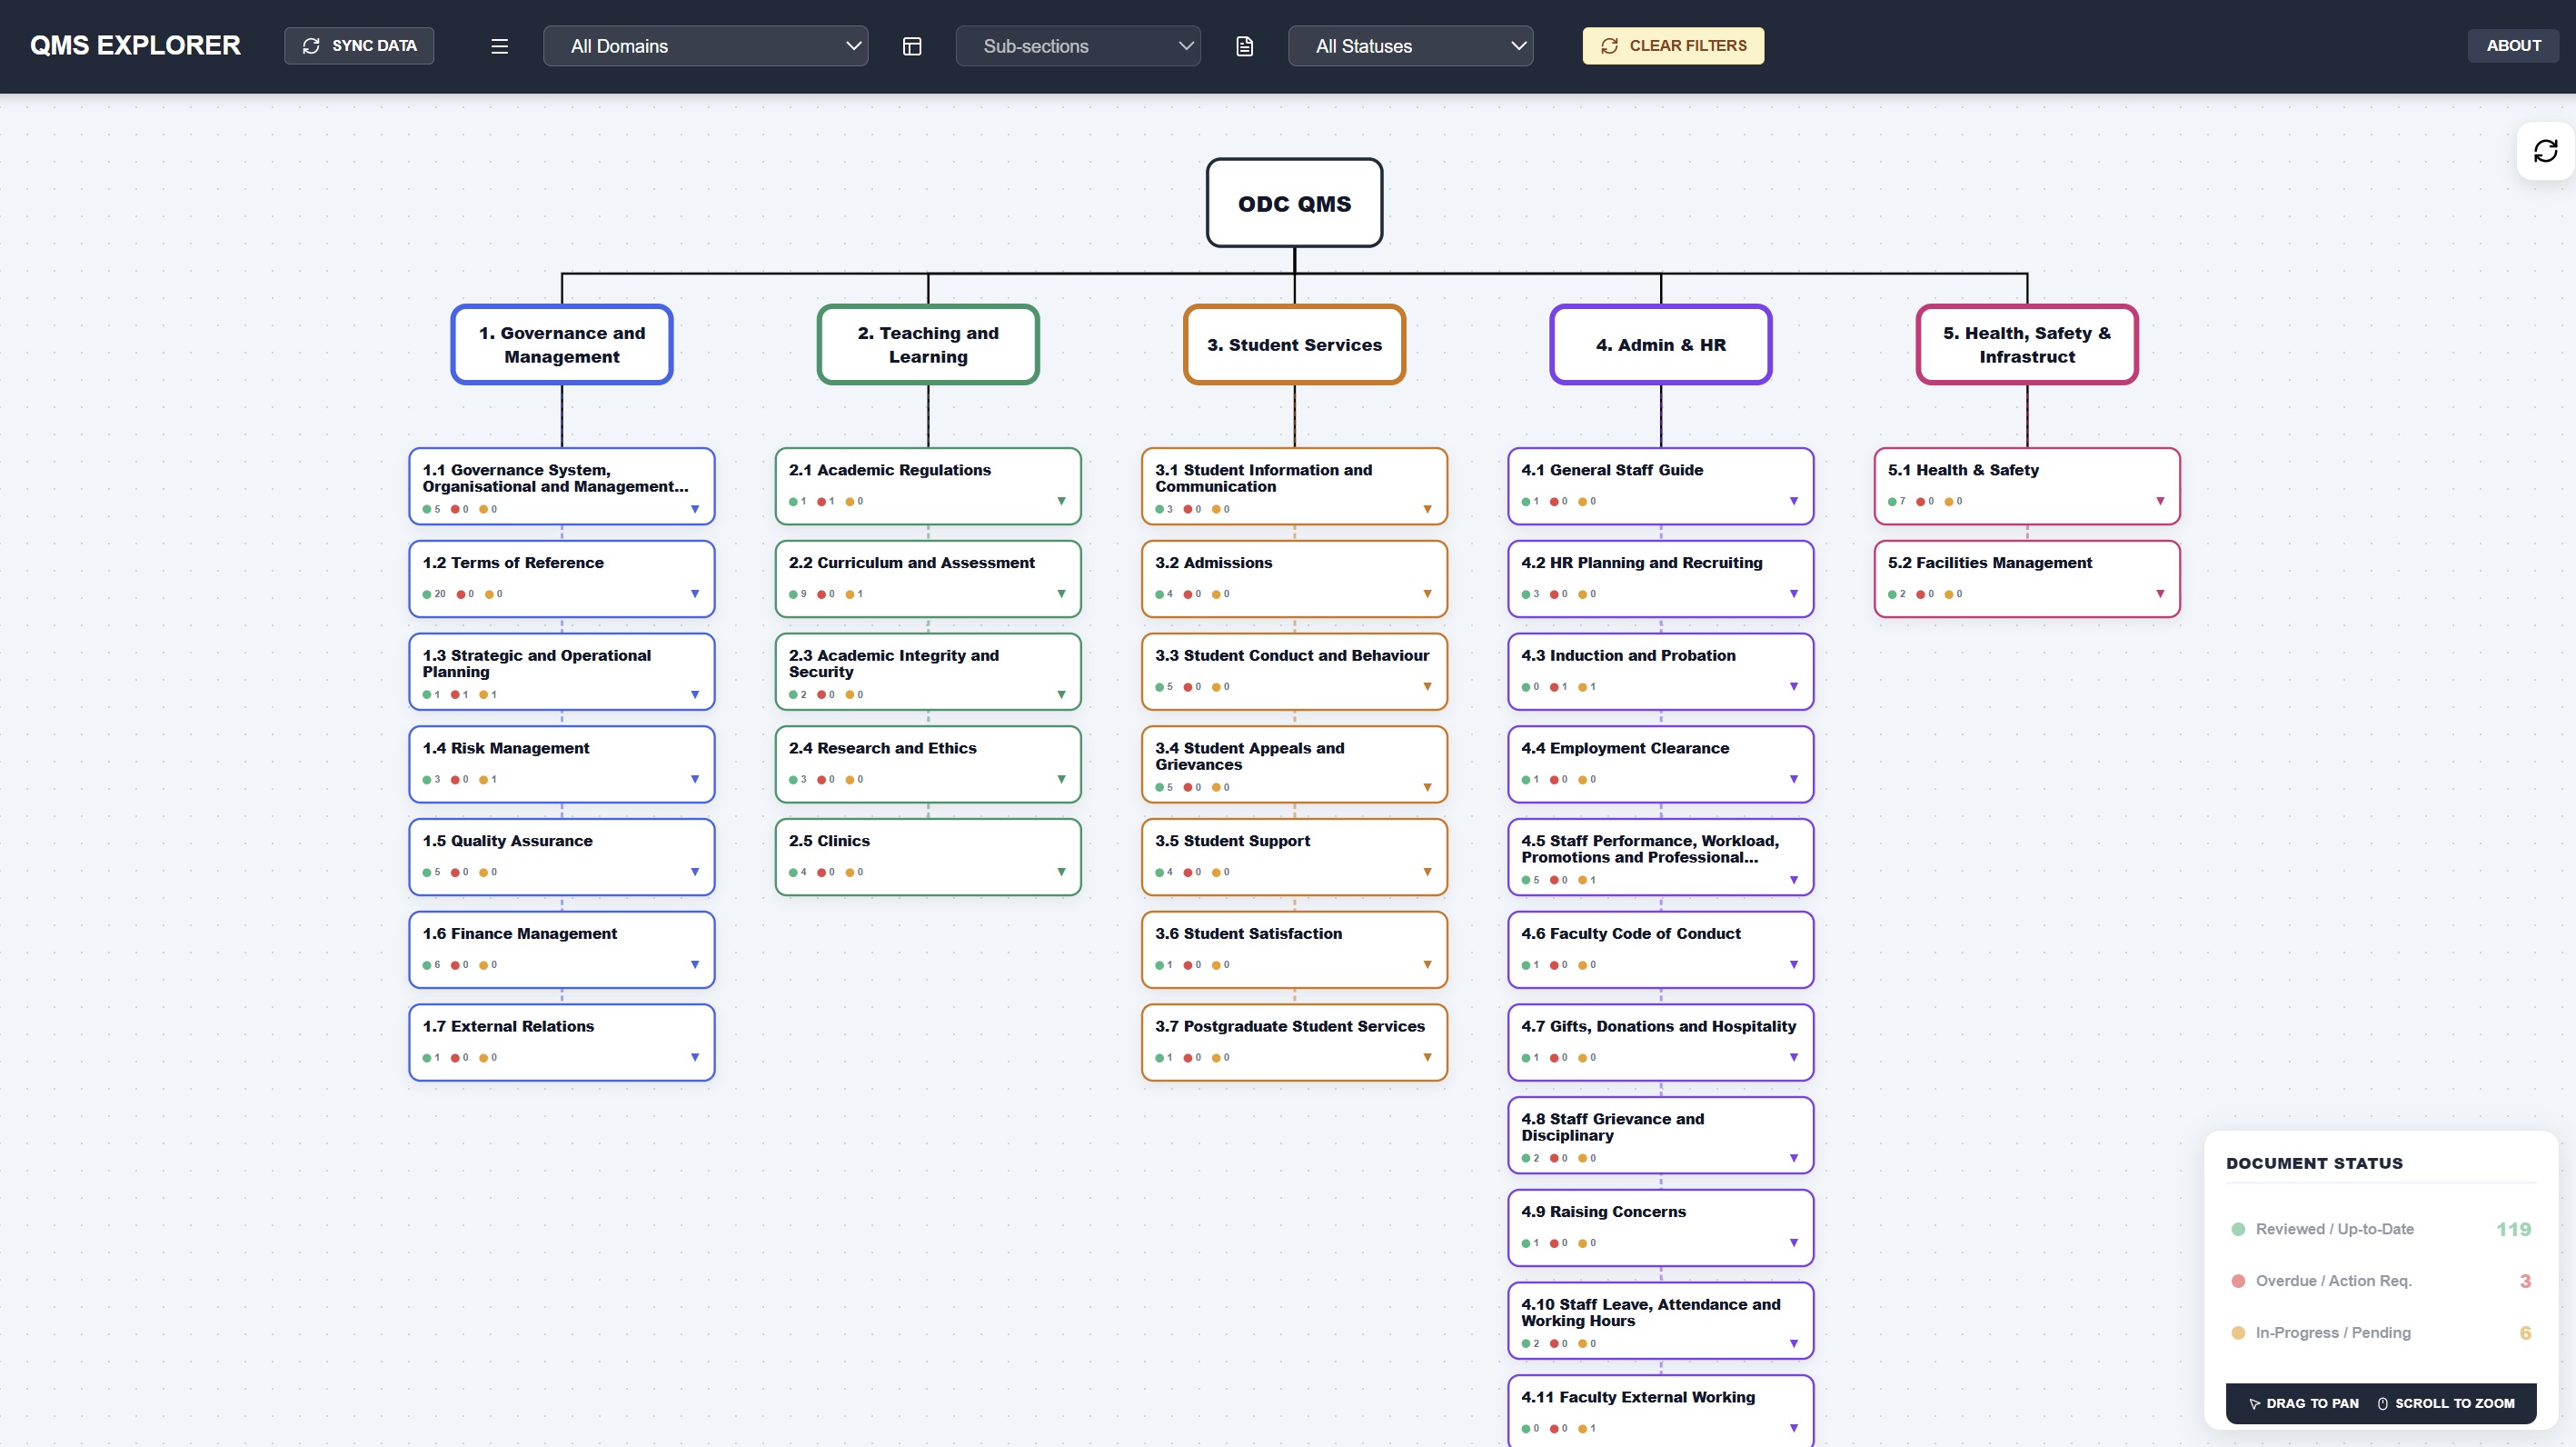Screen dimensions: 2576x1447
Task: Click the red legend dot for Overdue
Action: click(x=2238, y=1281)
